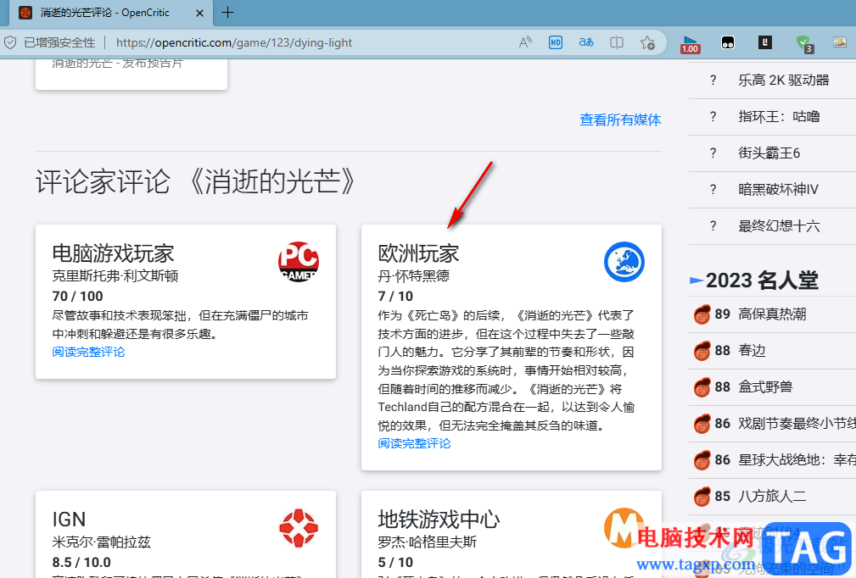
Task: Click author name 丹·怀特黑德
Action: 414,276
